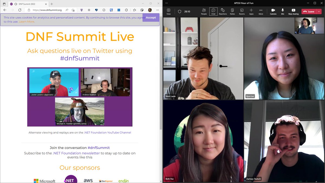
Task: Start Read aloud in the address bar
Action: pyautogui.click(x=67, y=10)
